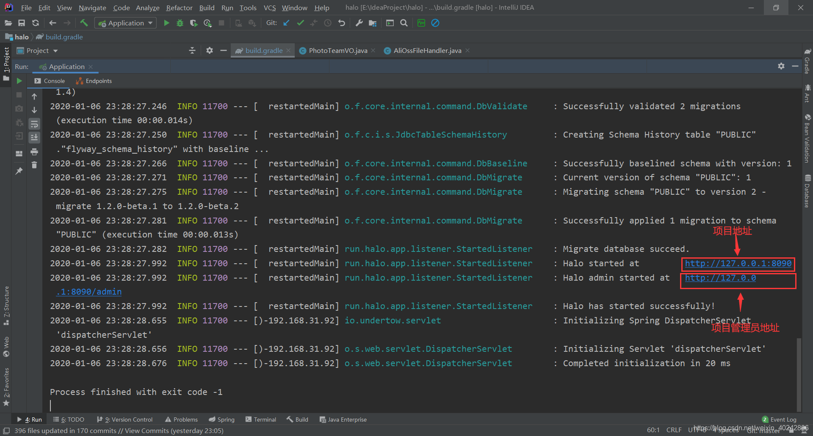Close the Application run tab
This screenshot has height=436, width=813.
91,66
